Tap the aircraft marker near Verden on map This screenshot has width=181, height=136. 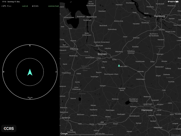pyautogui.click(x=119, y=66)
